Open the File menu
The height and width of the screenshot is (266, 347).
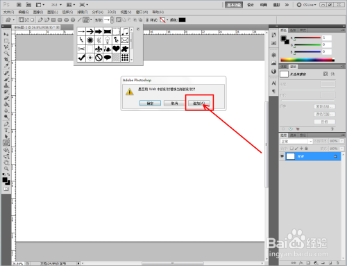click(9, 12)
